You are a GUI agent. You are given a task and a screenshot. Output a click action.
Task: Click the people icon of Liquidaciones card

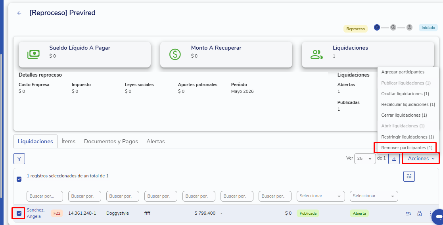(x=316, y=54)
